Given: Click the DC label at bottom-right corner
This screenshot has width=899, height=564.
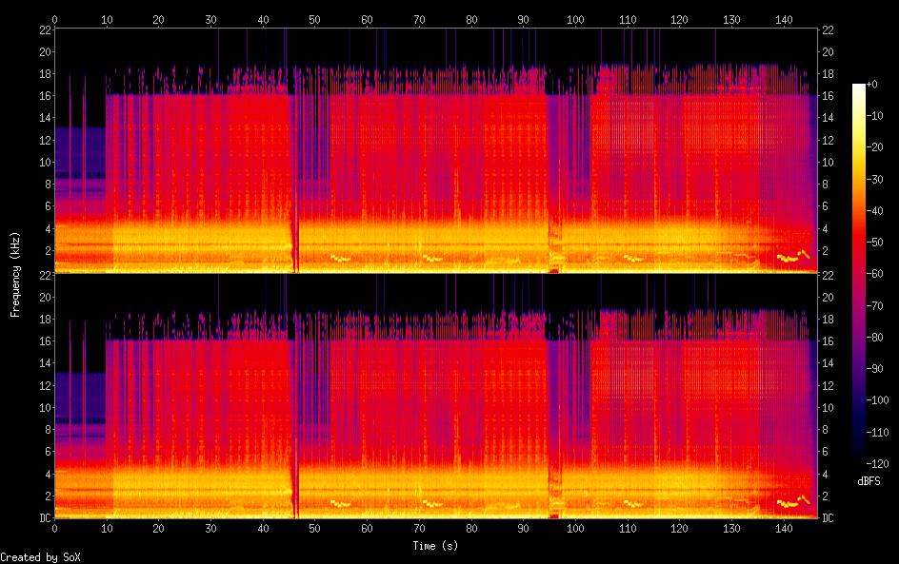Looking at the screenshot, I should (828, 518).
